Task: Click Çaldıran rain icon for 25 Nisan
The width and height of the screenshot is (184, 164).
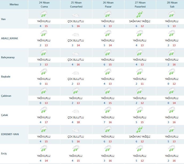Action: click(x=76, y=91)
